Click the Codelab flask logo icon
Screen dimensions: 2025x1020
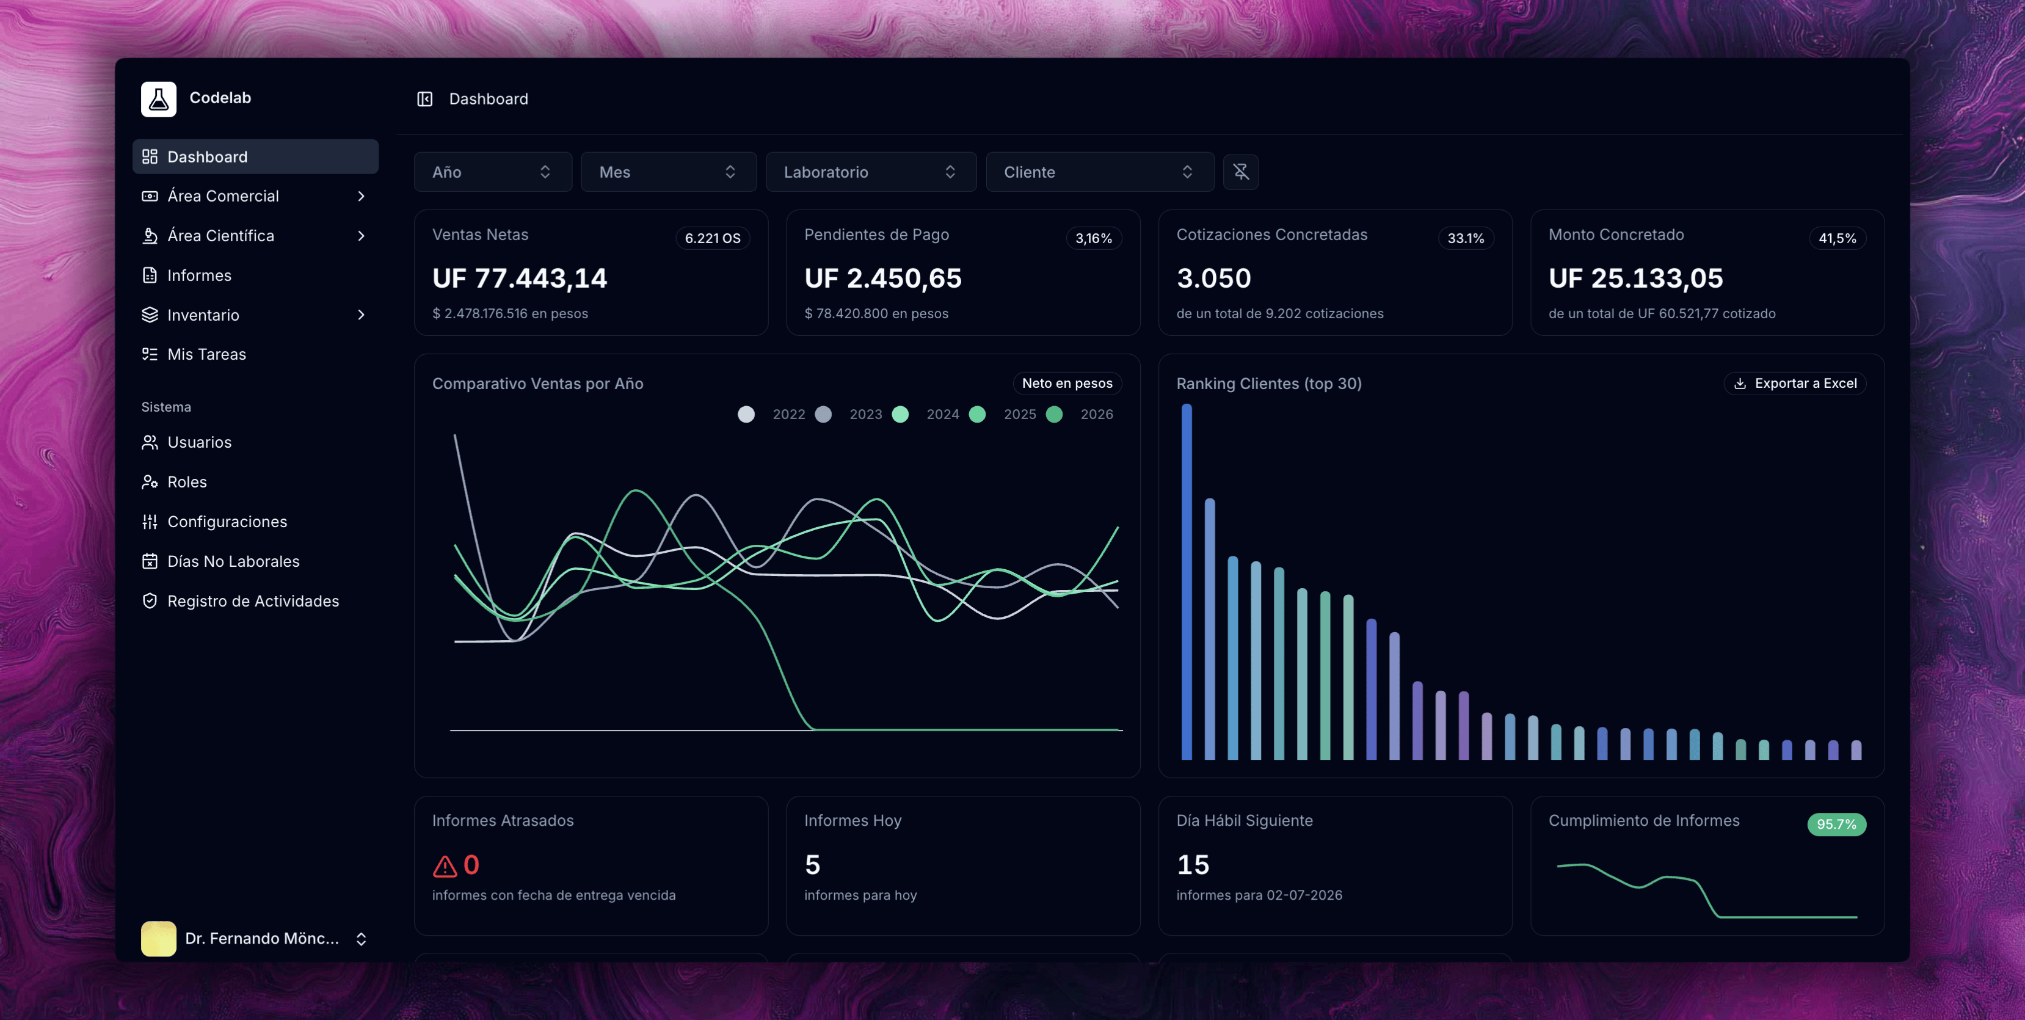(158, 99)
